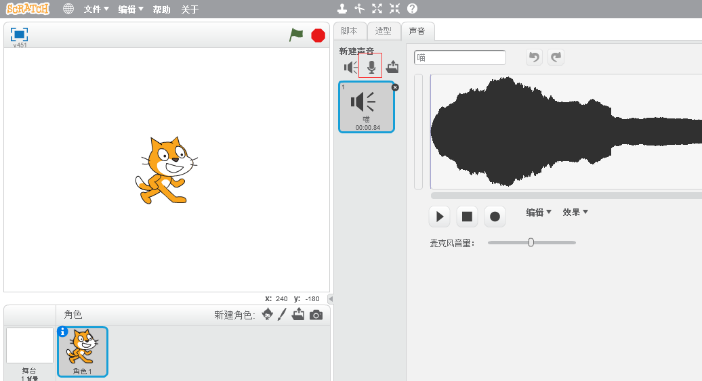Image resolution: width=702 pixels, height=381 pixels.
Task: Select the shrink sprite tool
Action: coord(394,9)
